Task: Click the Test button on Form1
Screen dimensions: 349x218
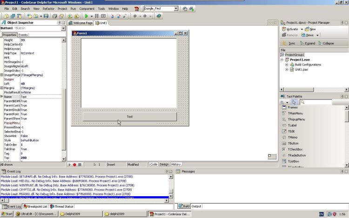Action: [130, 117]
